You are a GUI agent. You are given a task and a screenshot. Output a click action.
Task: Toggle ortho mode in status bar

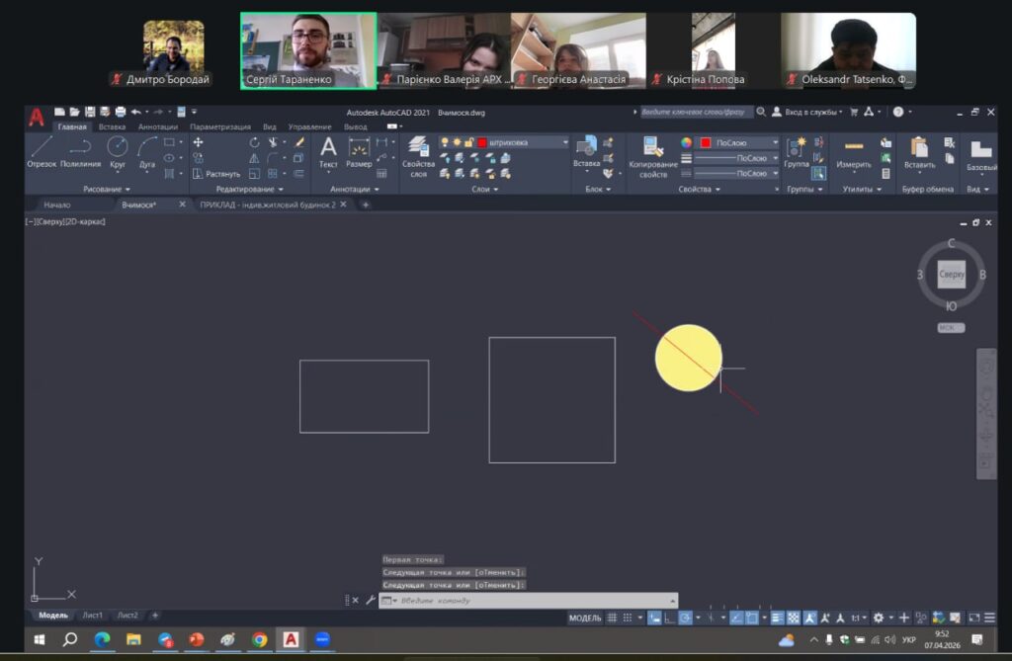point(667,618)
